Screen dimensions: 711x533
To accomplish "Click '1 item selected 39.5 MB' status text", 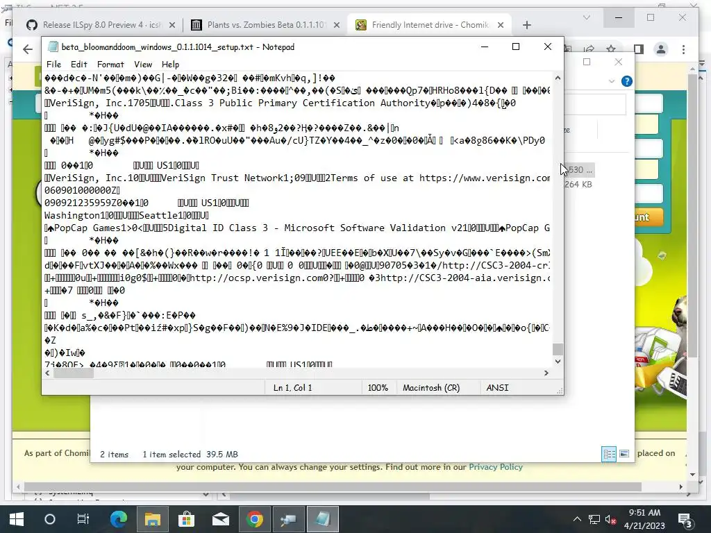I will [190, 454].
